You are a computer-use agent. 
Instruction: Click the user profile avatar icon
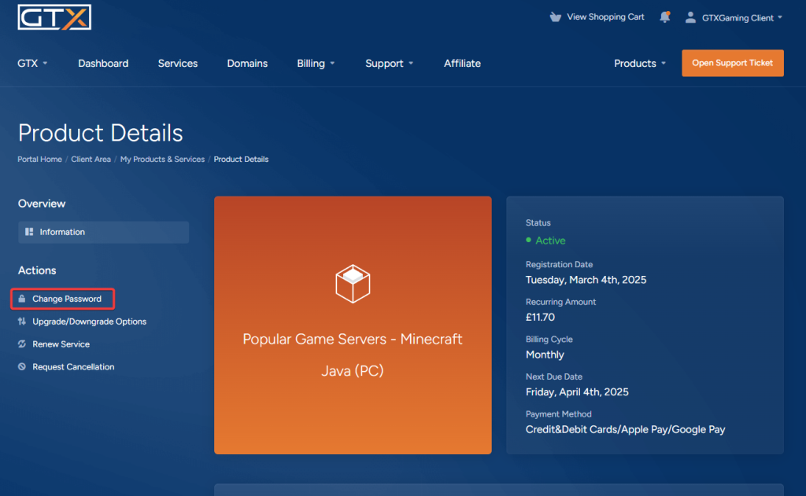(690, 17)
